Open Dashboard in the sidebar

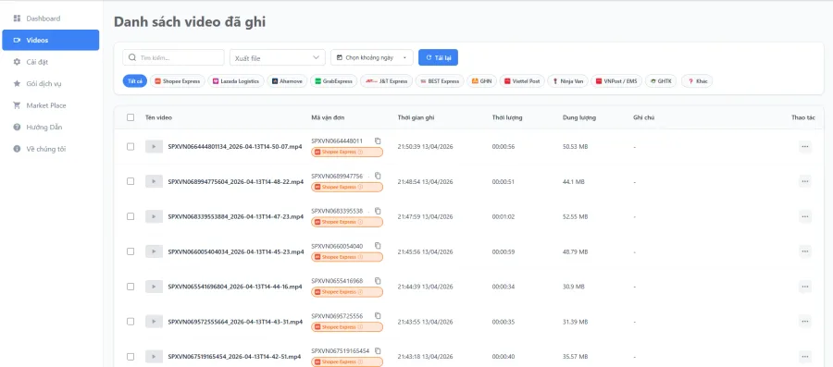coord(51,18)
